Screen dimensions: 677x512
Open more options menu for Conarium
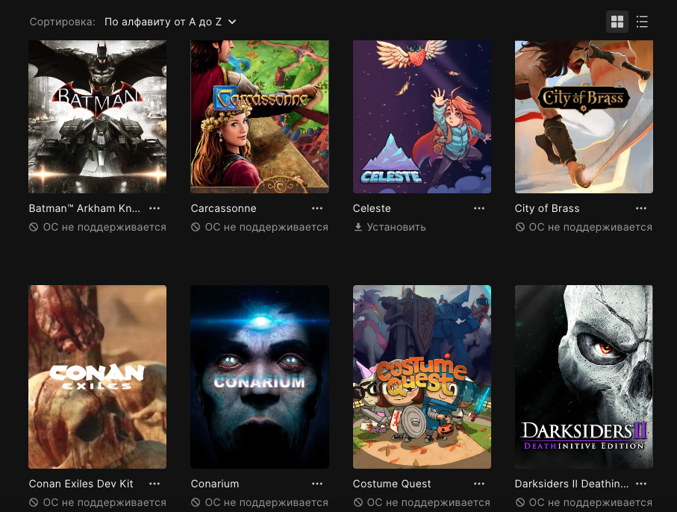pyautogui.click(x=317, y=484)
